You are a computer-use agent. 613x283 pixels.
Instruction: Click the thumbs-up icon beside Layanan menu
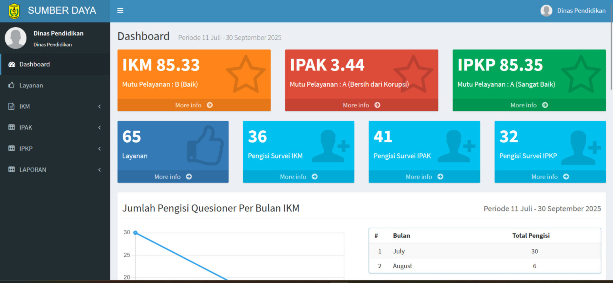coord(11,85)
